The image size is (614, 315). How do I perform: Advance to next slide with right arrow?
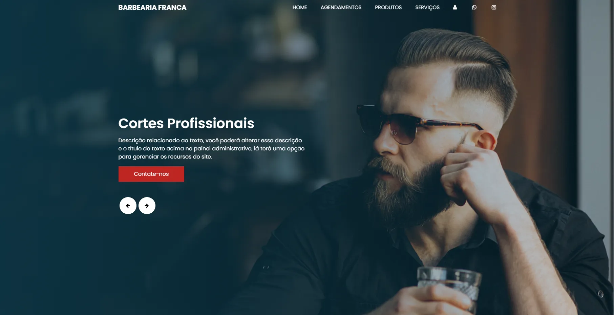click(147, 206)
